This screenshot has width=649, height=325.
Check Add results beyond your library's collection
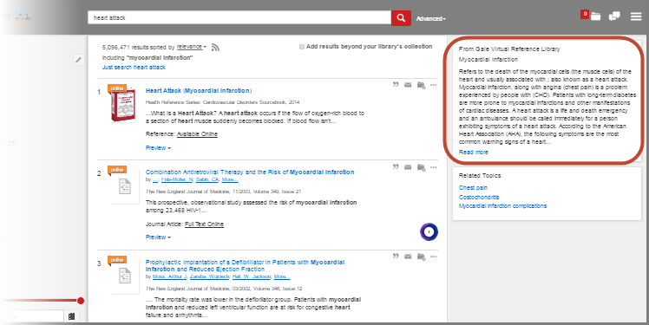tap(302, 47)
